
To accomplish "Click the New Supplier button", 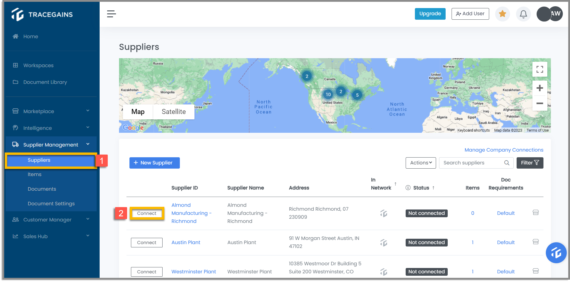I will click(154, 163).
